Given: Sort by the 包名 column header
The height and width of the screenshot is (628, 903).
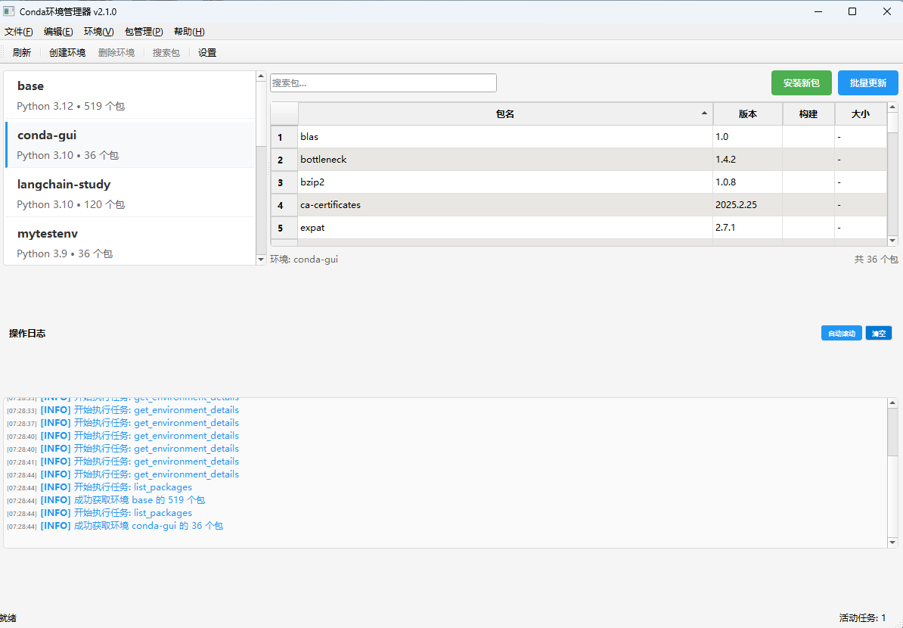Looking at the screenshot, I should pos(505,114).
